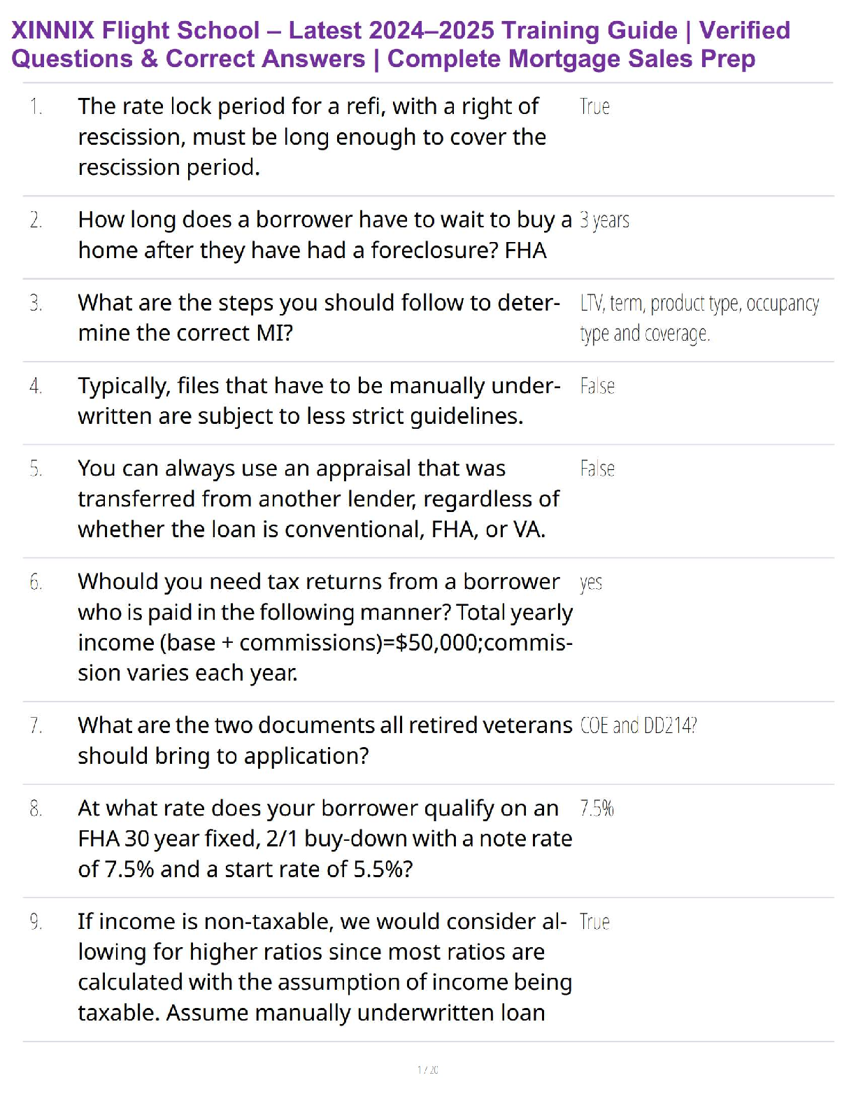Image resolution: width=856 pixels, height=1108 pixels.
Task: Click the question about determining correct MI
Action: coord(319,318)
